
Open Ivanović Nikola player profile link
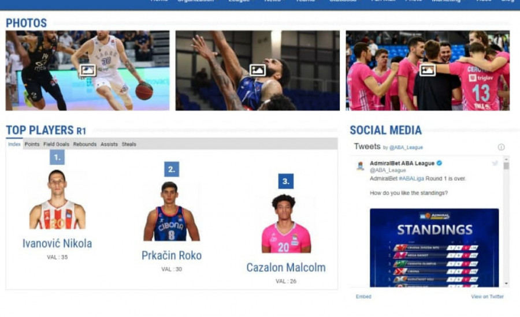coord(57,243)
